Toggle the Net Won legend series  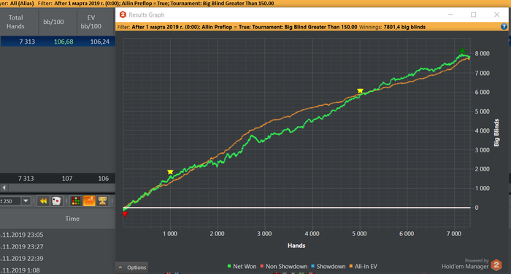[242, 267]
